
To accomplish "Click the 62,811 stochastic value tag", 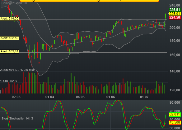I will point(175,115).
